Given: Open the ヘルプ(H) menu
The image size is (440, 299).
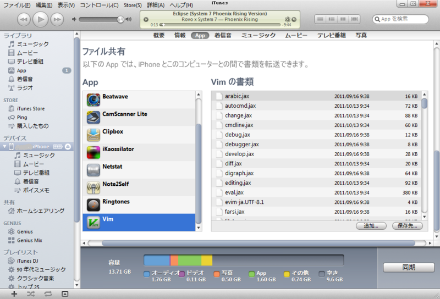Looking at the screenshot, I should coord(182,5).
